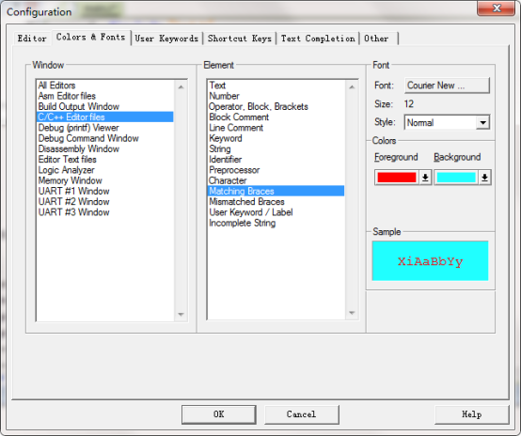Image resolution: width=521 pixels, height=436 pixels.
Task: Pick Block Comment element
Action: 276,117
